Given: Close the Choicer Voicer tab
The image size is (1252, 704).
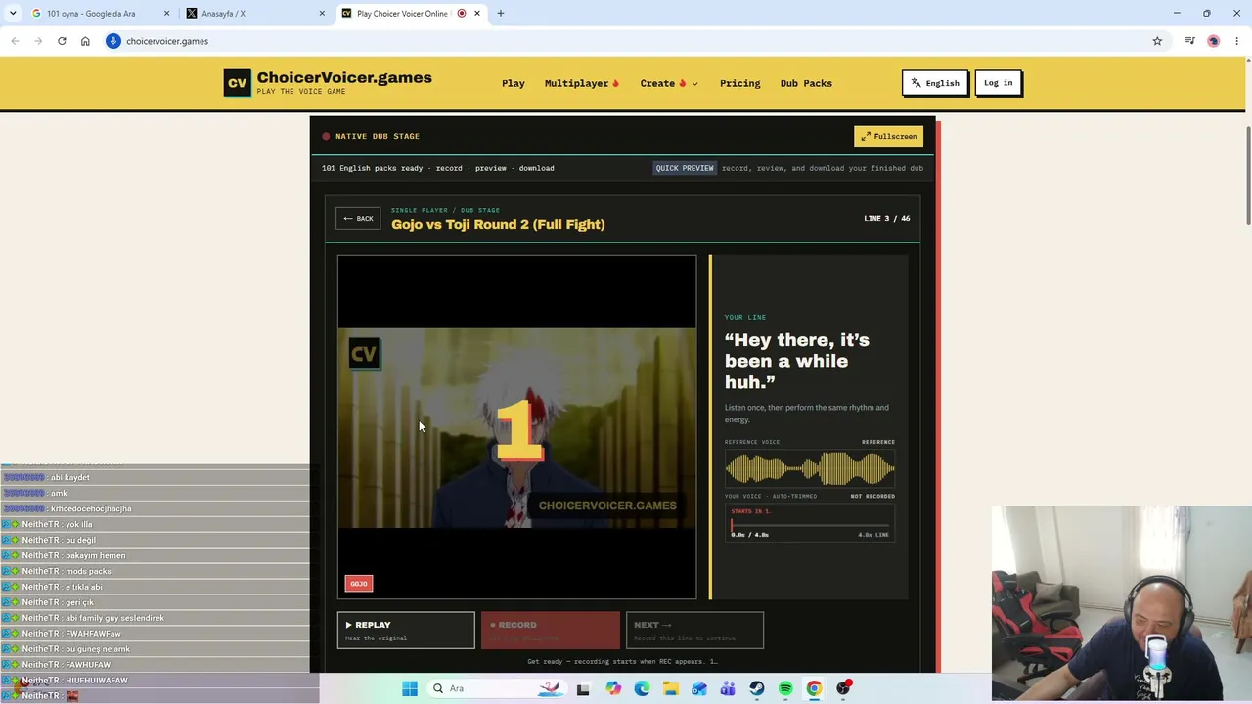Looking at the screenshot, I should click(477, 13).
